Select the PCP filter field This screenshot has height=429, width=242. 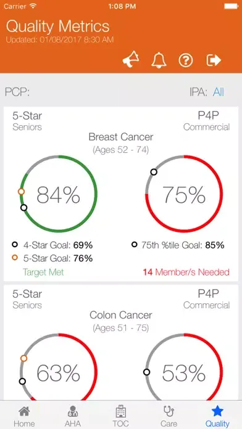17,92
